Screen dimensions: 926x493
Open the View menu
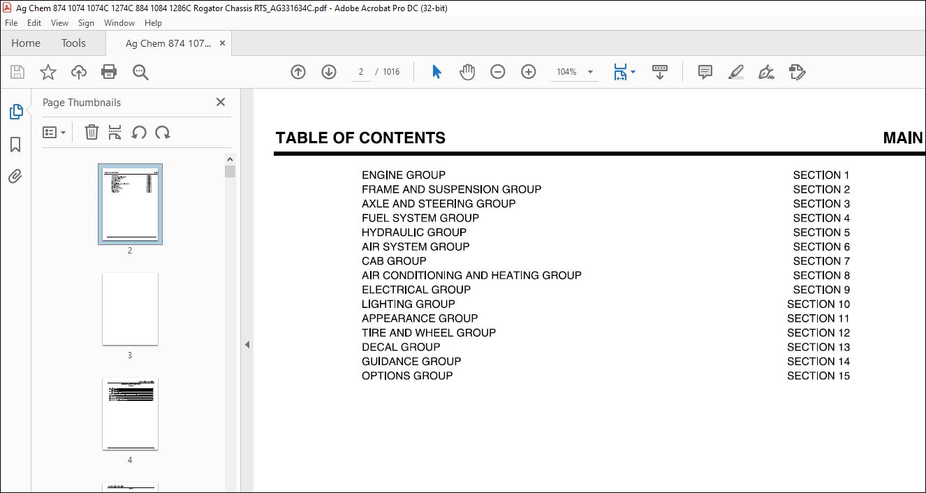click(59, 23)
